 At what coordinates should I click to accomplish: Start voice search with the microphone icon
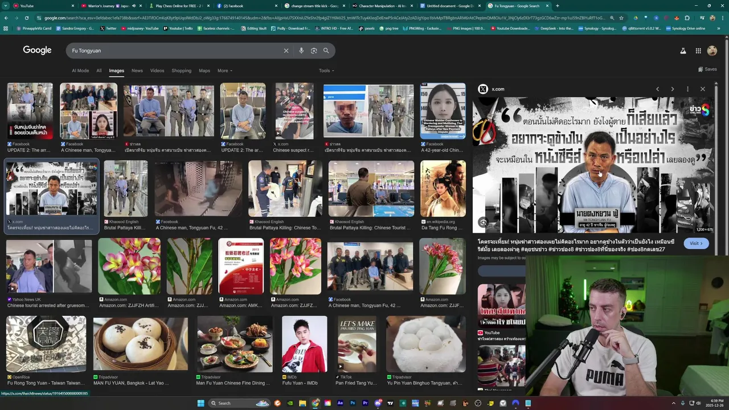(x=301, y=51)
